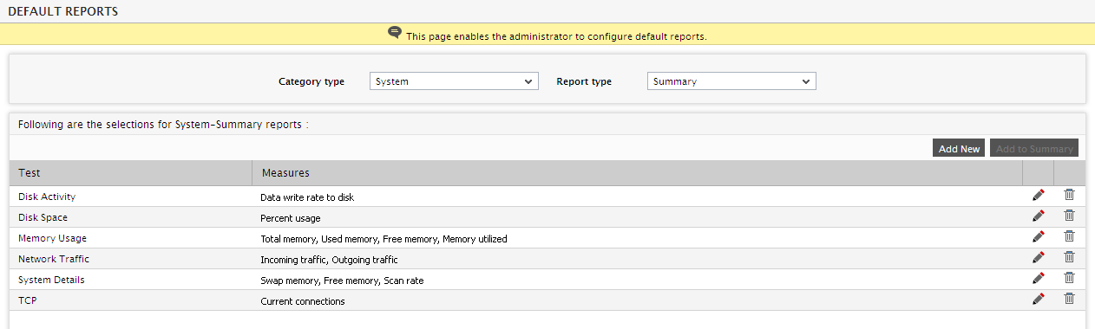Select the Network Traffic test name

click(x=54, y=259)
